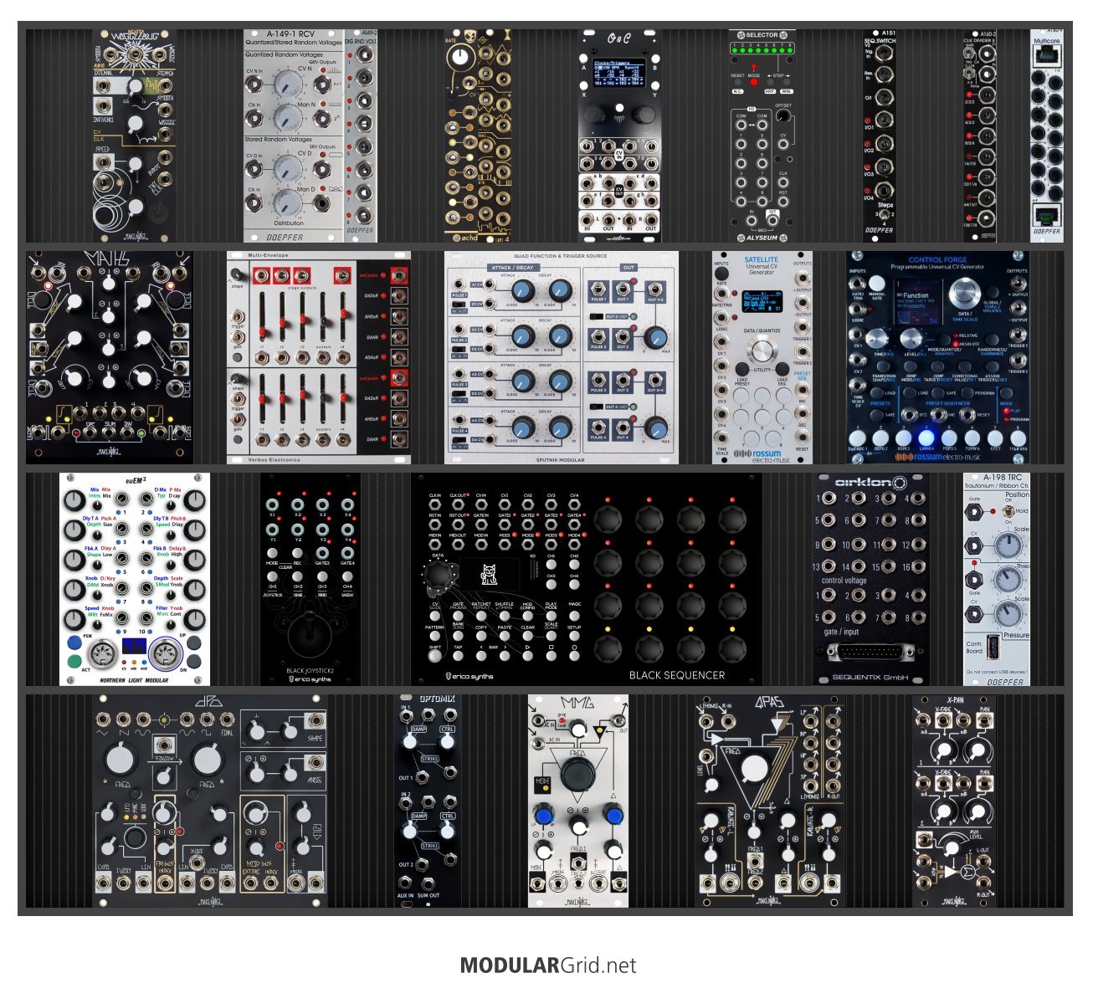Toggle the OUT 4 +90° switch on Sputnik
This screenshot has height=983, width=1098.
[x=596, y=407]
